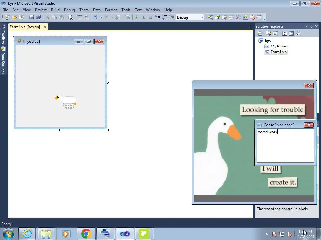Open the Undo history dropdown arrow
The width and height of the screenshot is (321, 240).
coord(101,17)
